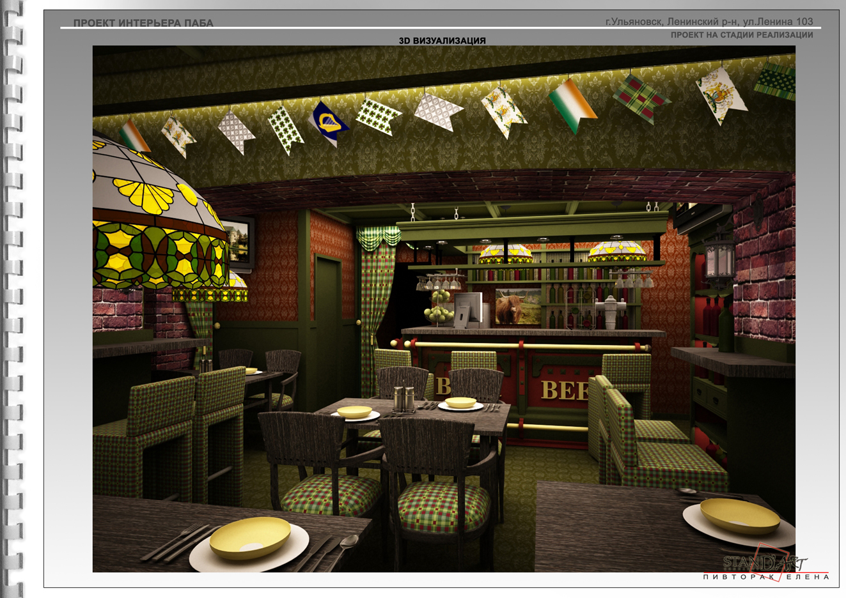Click the 'ПИВТОРАК ЕЛЕНА' author name
Image resolution: width=846 pixels, height=598 pixels.
click(766, 577)
